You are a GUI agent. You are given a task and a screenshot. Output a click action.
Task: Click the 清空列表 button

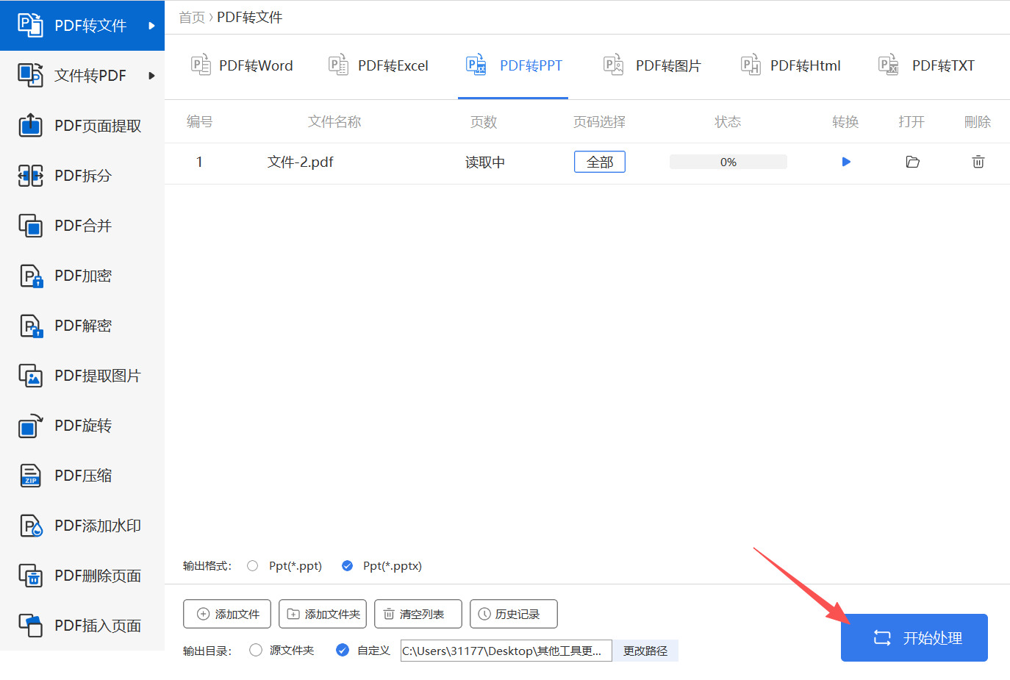click(x=418, y=614)
